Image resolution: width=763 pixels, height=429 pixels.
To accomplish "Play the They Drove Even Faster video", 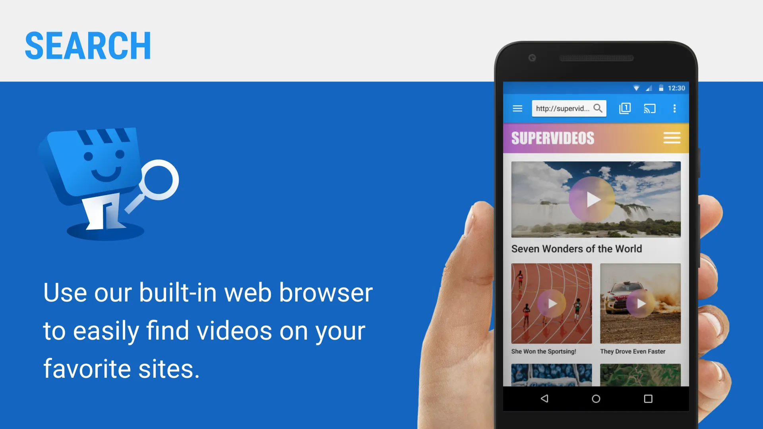I will pyautogui.click(x=640, y=303).
